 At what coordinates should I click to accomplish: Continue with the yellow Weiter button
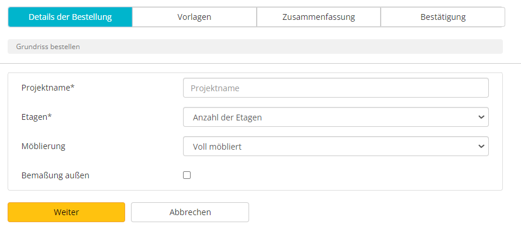[67, 212]
